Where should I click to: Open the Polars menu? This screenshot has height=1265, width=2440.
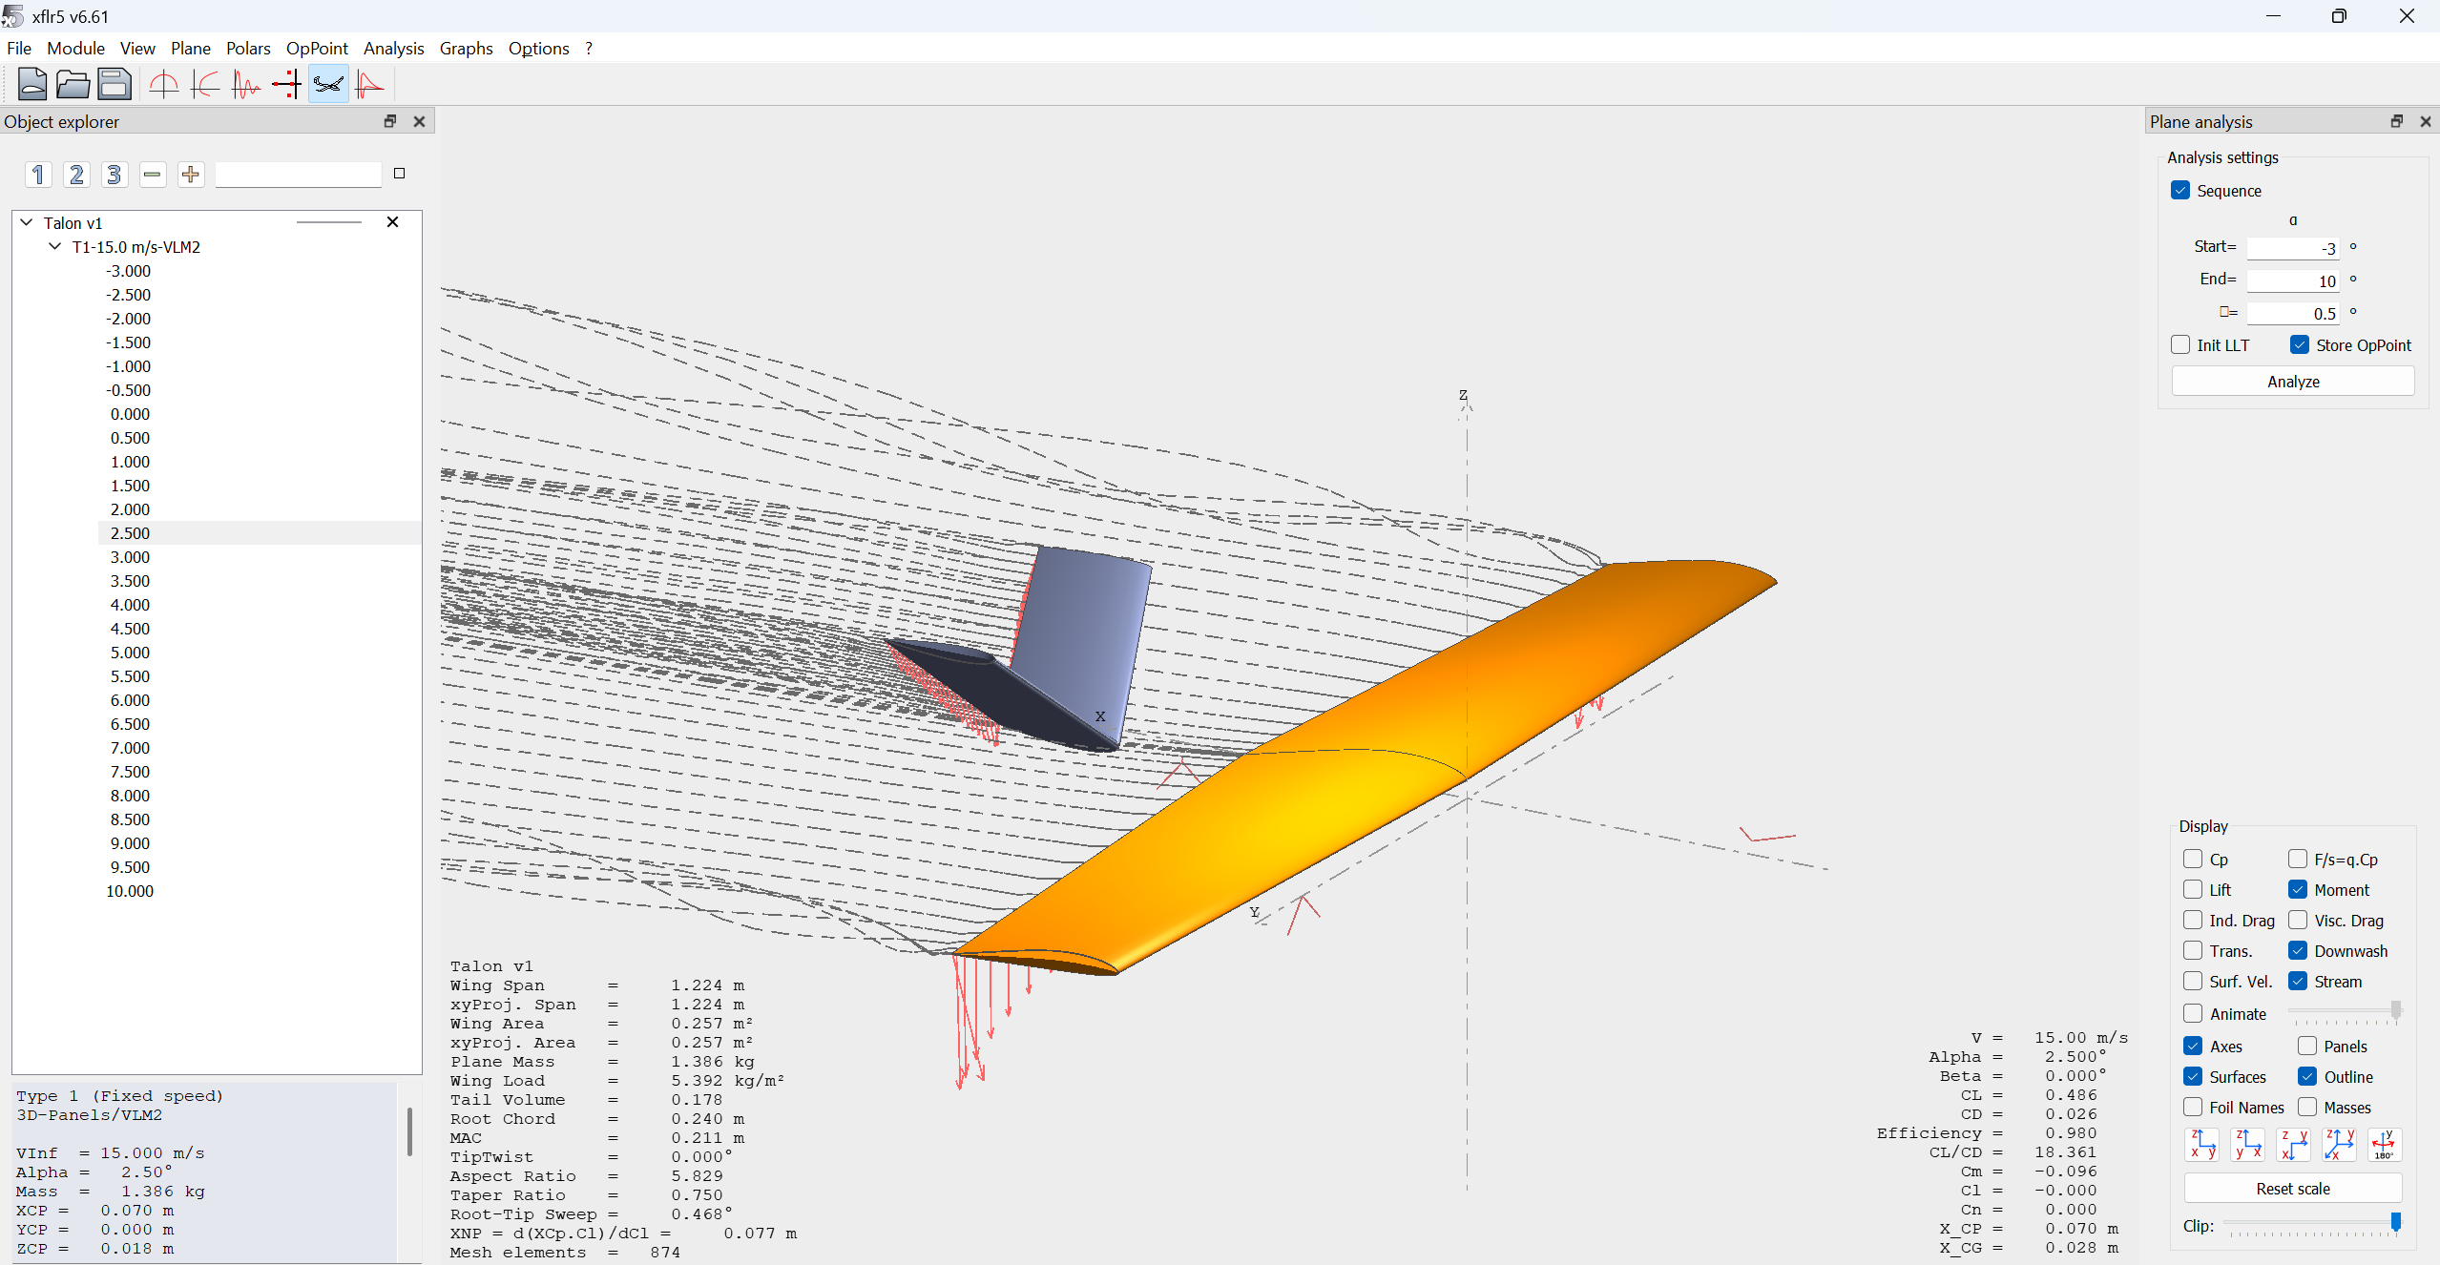[248, 49]
